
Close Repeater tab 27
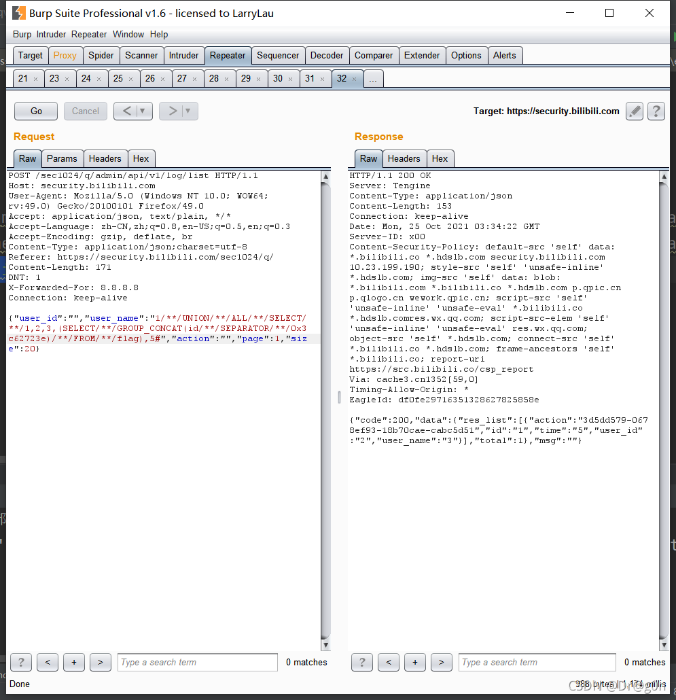(194, 79)
